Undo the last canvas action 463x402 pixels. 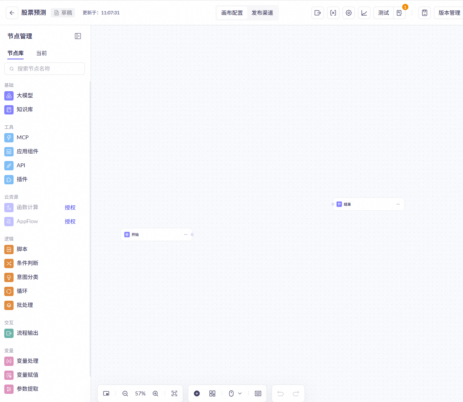281,393
